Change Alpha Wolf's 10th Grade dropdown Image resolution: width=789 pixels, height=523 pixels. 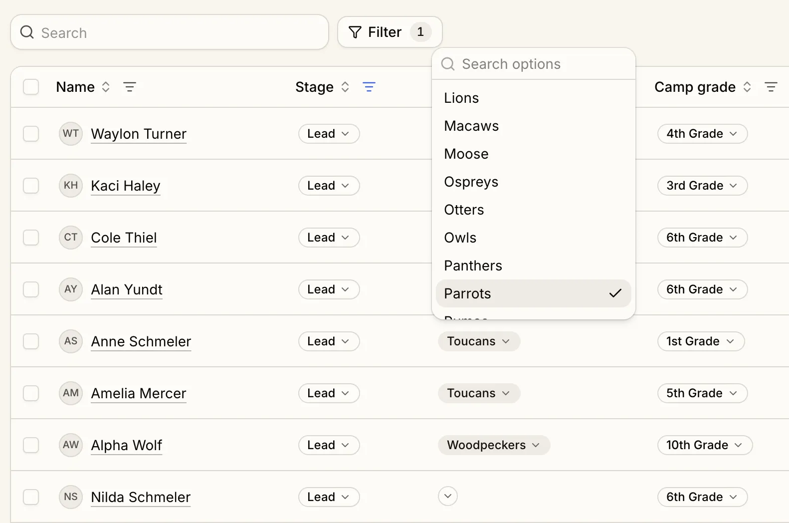point(705,445)
